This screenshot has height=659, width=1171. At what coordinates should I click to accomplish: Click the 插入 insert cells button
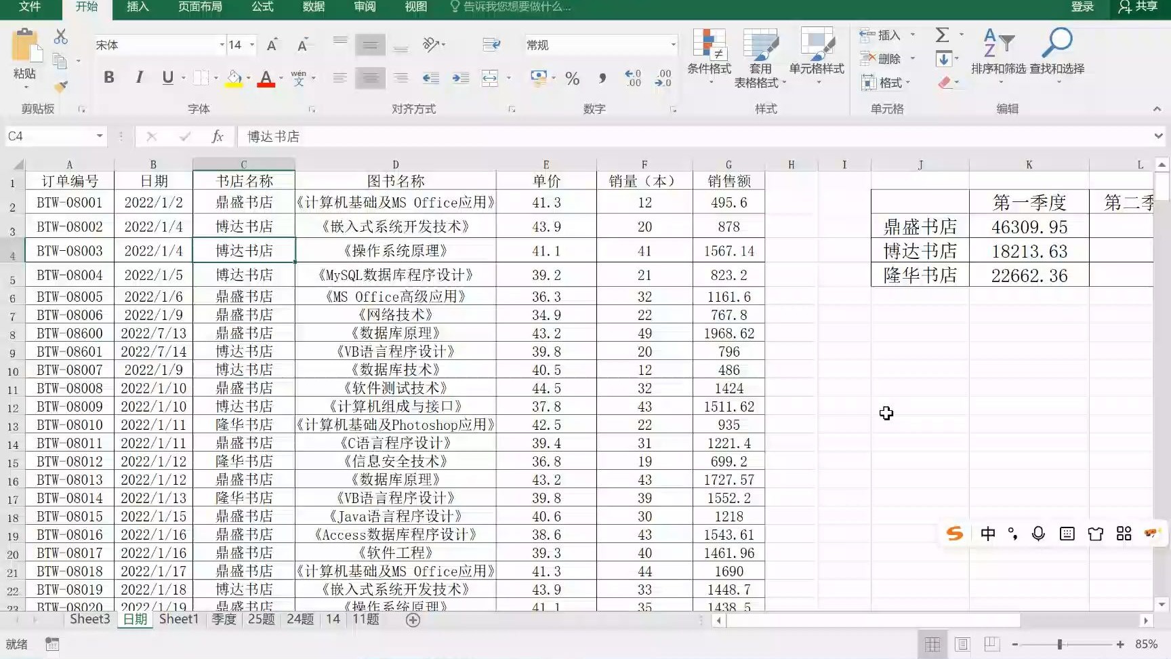(x=880, y=35)
